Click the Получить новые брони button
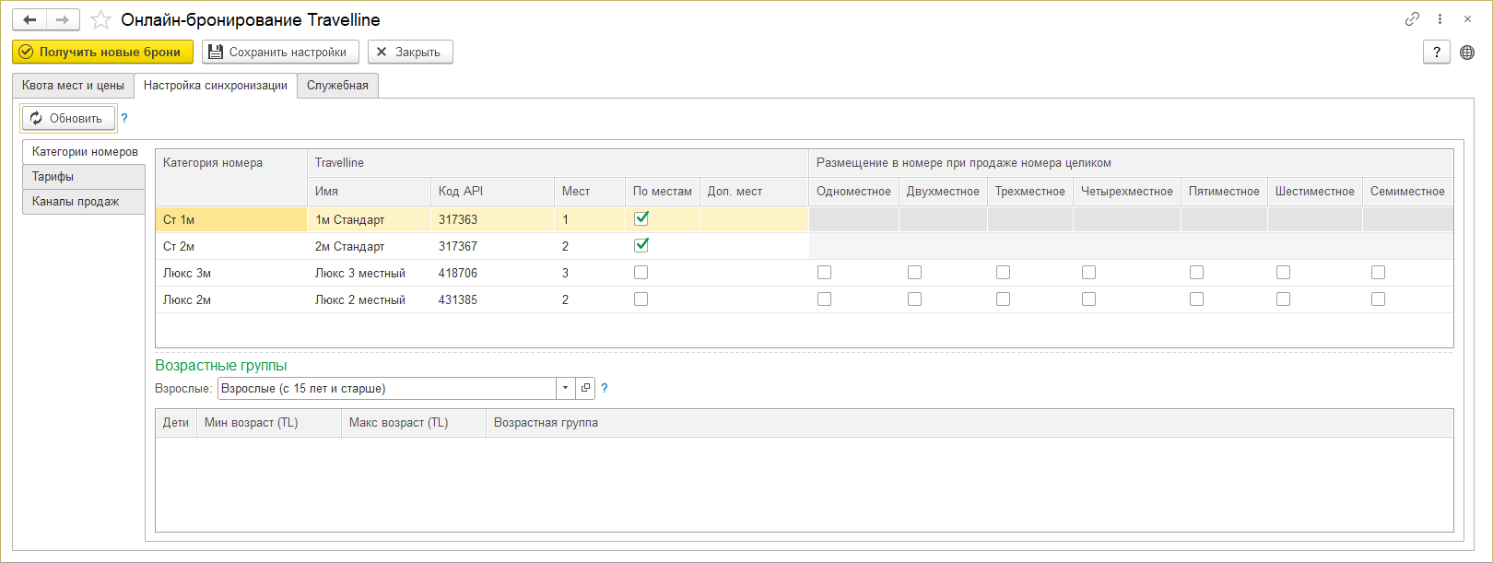Viewport: 1493px width, 563px height. click(x=102, y=53)
